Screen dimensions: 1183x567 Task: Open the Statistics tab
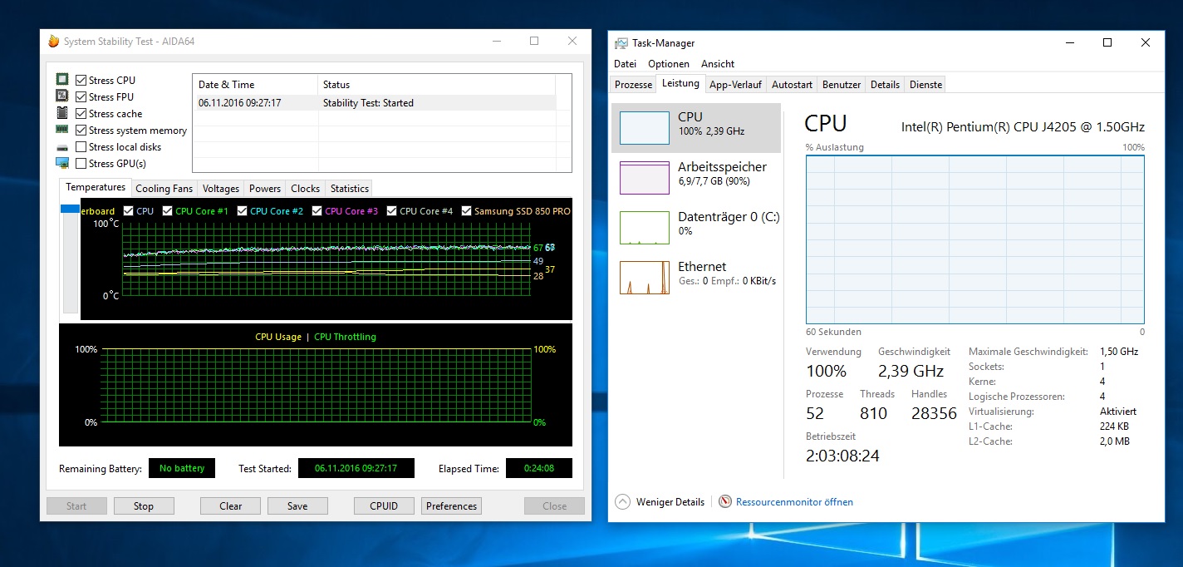coord(349,189)
